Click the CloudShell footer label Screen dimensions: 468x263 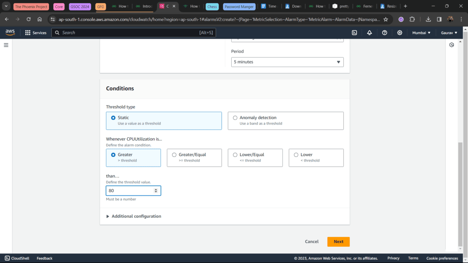pos(20,258)
